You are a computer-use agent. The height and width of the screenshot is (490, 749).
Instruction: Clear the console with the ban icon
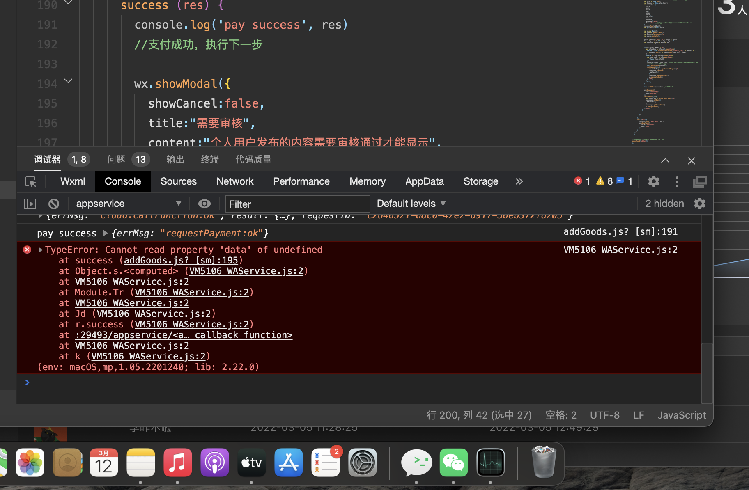(54, 204)
